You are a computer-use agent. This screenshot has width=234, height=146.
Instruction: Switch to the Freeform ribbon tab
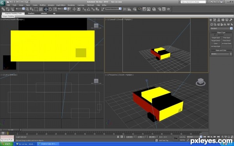31,13
